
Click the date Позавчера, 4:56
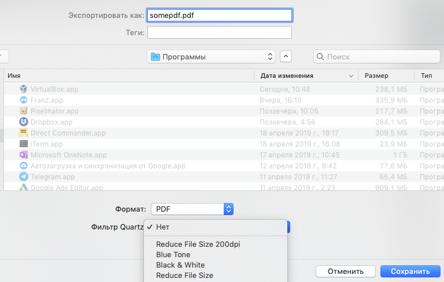[287, 122]
